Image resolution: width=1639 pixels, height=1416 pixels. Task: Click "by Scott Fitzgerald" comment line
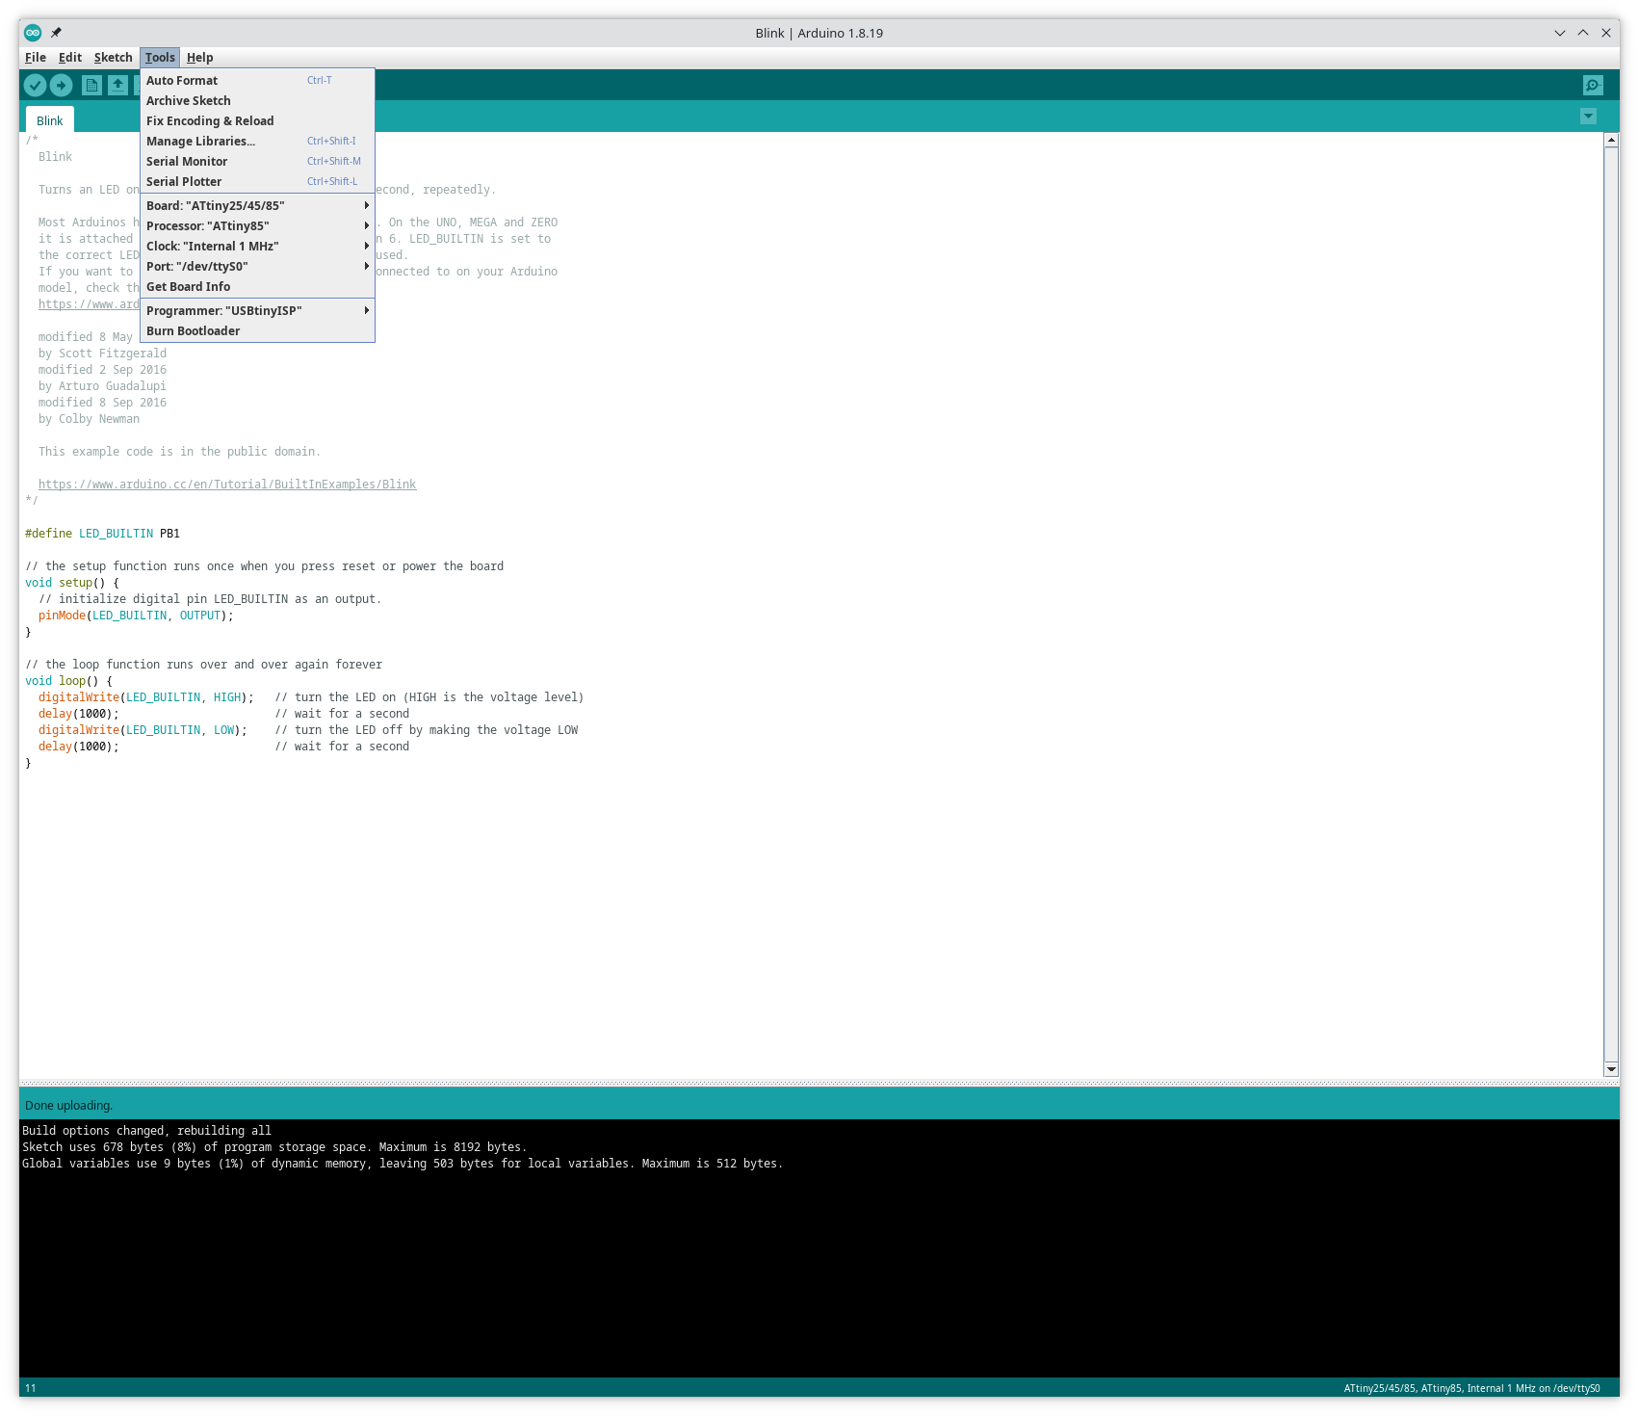102,354
